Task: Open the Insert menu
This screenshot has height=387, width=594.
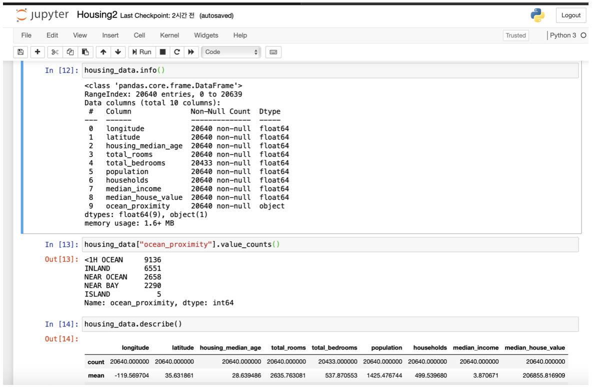Action: pos(110,35)
